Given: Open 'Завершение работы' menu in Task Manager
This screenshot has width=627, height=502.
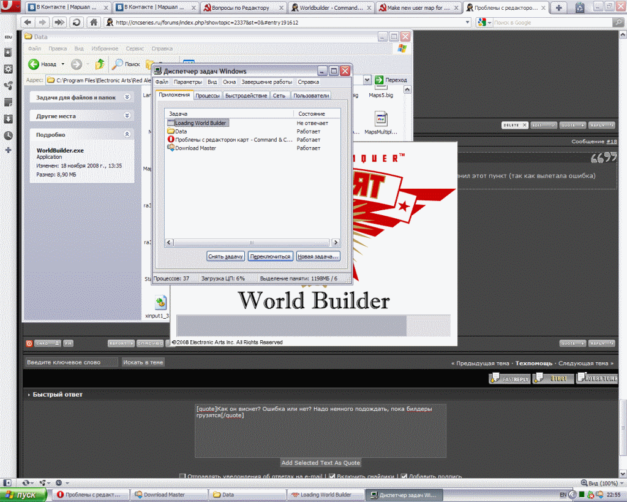Looking at the screenshot, I should pos(267,82).
